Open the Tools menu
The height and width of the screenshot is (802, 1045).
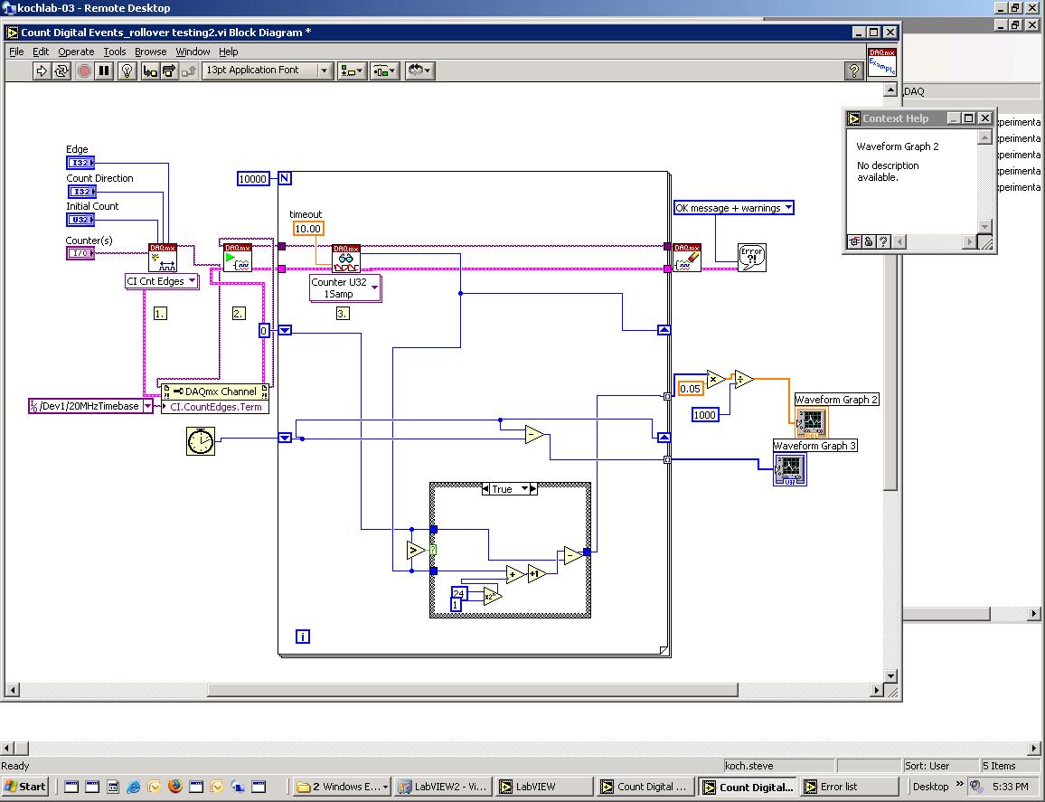pos(115,52)
